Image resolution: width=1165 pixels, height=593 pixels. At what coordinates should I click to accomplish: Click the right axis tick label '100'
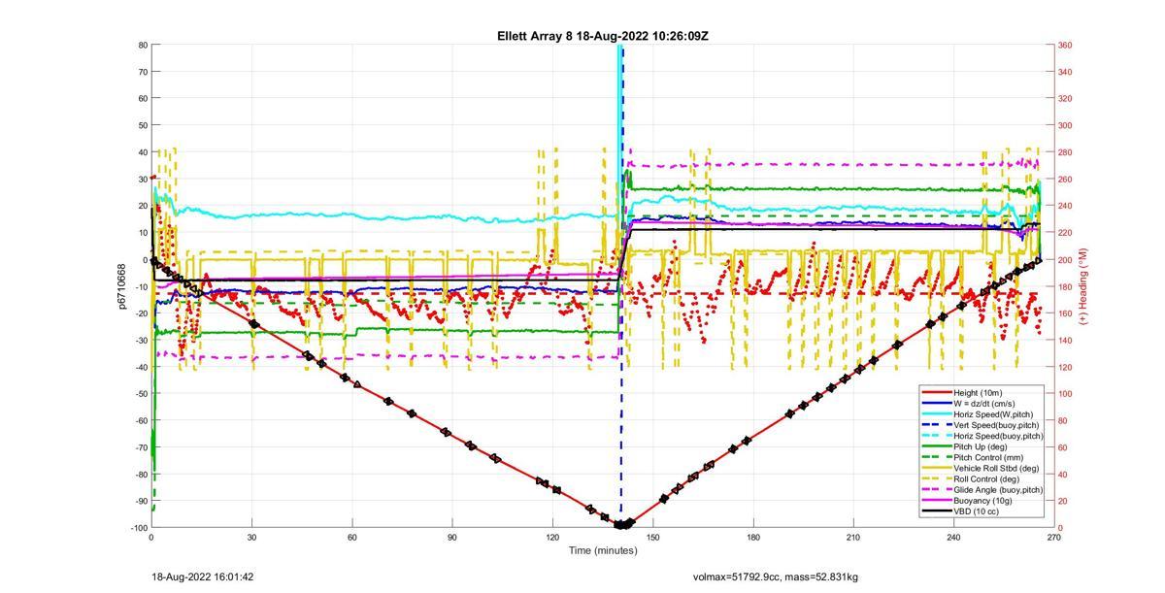tap(1065, 393)
